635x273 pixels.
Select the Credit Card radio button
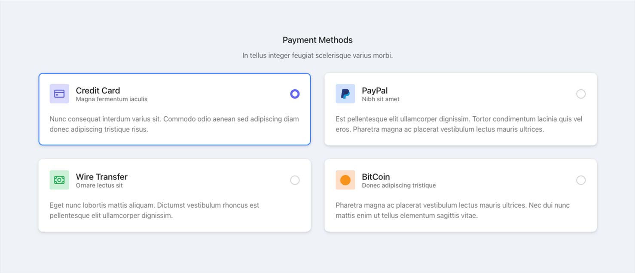coord(295,94)
